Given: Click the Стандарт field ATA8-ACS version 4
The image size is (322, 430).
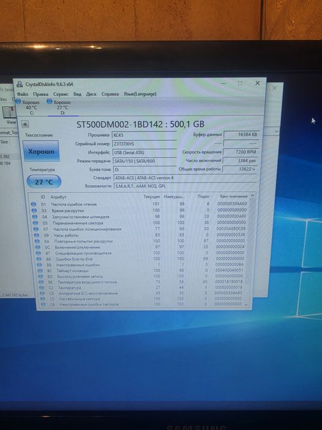Looking at the screenshot, I should pos(185,178).
